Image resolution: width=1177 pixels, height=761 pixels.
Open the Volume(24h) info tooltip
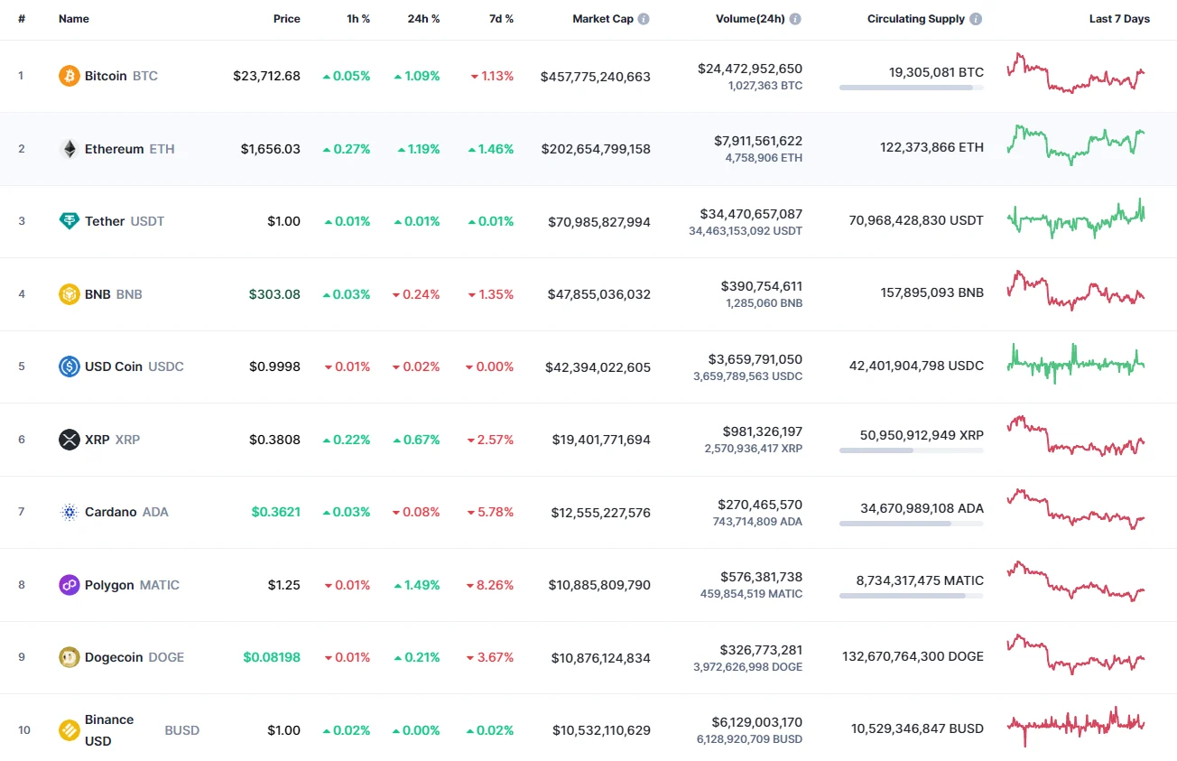pyautogui.click(x=794, y=18)
